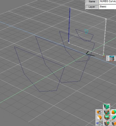116x126 pixels.
Task: Select the blue grid plane icon
Action: click(x=99, y=123)
